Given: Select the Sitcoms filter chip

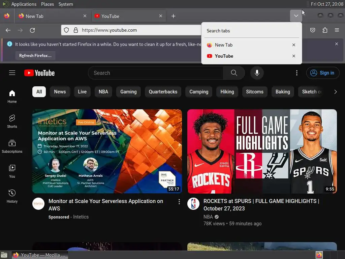Looking at the screenshot, I should click(255, 92).
